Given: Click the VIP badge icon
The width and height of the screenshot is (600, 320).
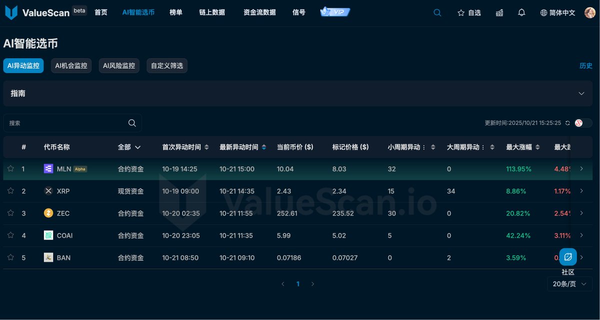Looking at the screenshot, I should (335, 12).
